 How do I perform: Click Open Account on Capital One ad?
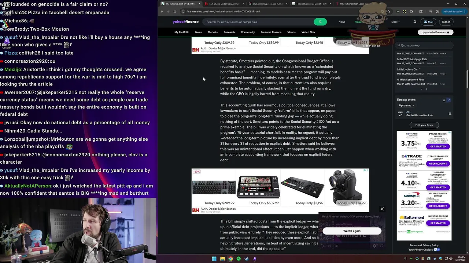point(438,206)
